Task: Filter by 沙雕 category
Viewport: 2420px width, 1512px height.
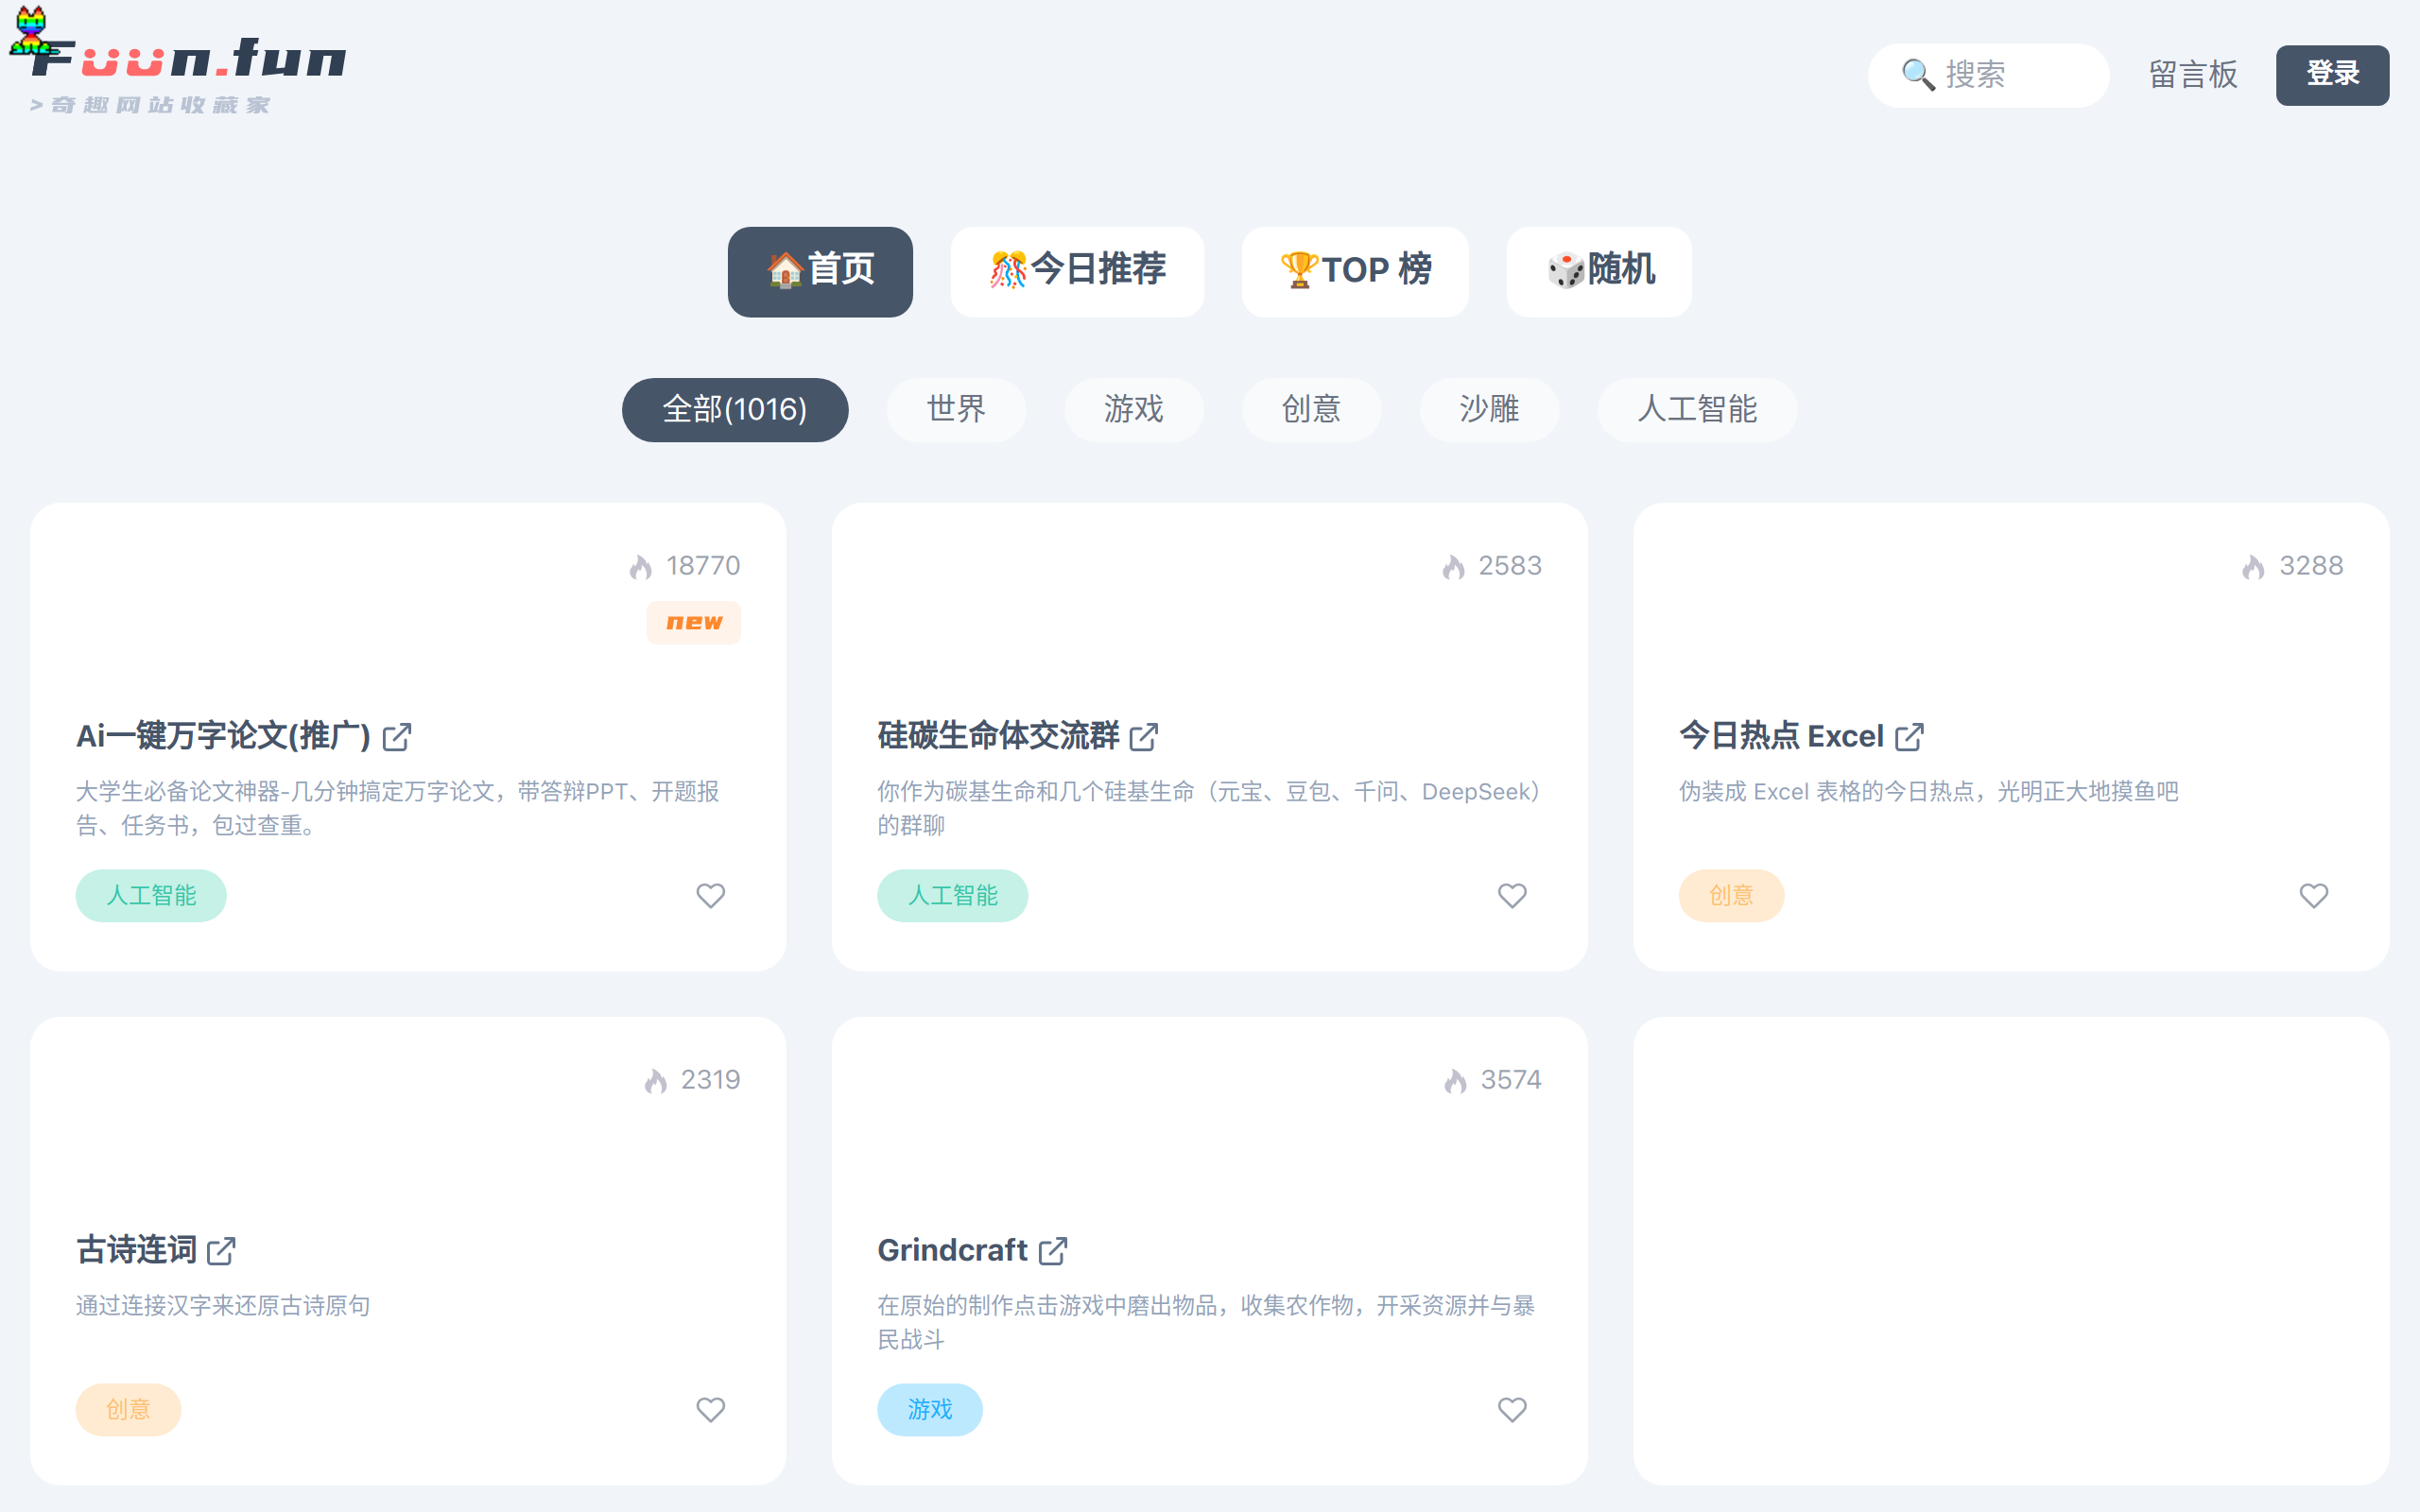Action: tap(1489, 409)
